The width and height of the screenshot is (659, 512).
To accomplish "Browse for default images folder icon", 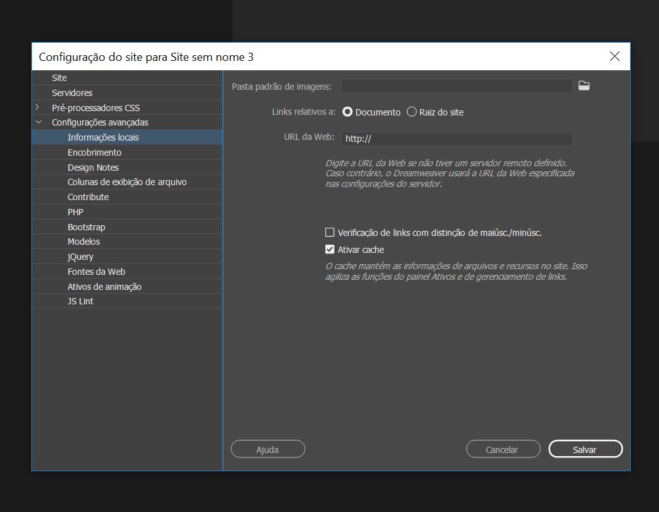I will (584, 86).
